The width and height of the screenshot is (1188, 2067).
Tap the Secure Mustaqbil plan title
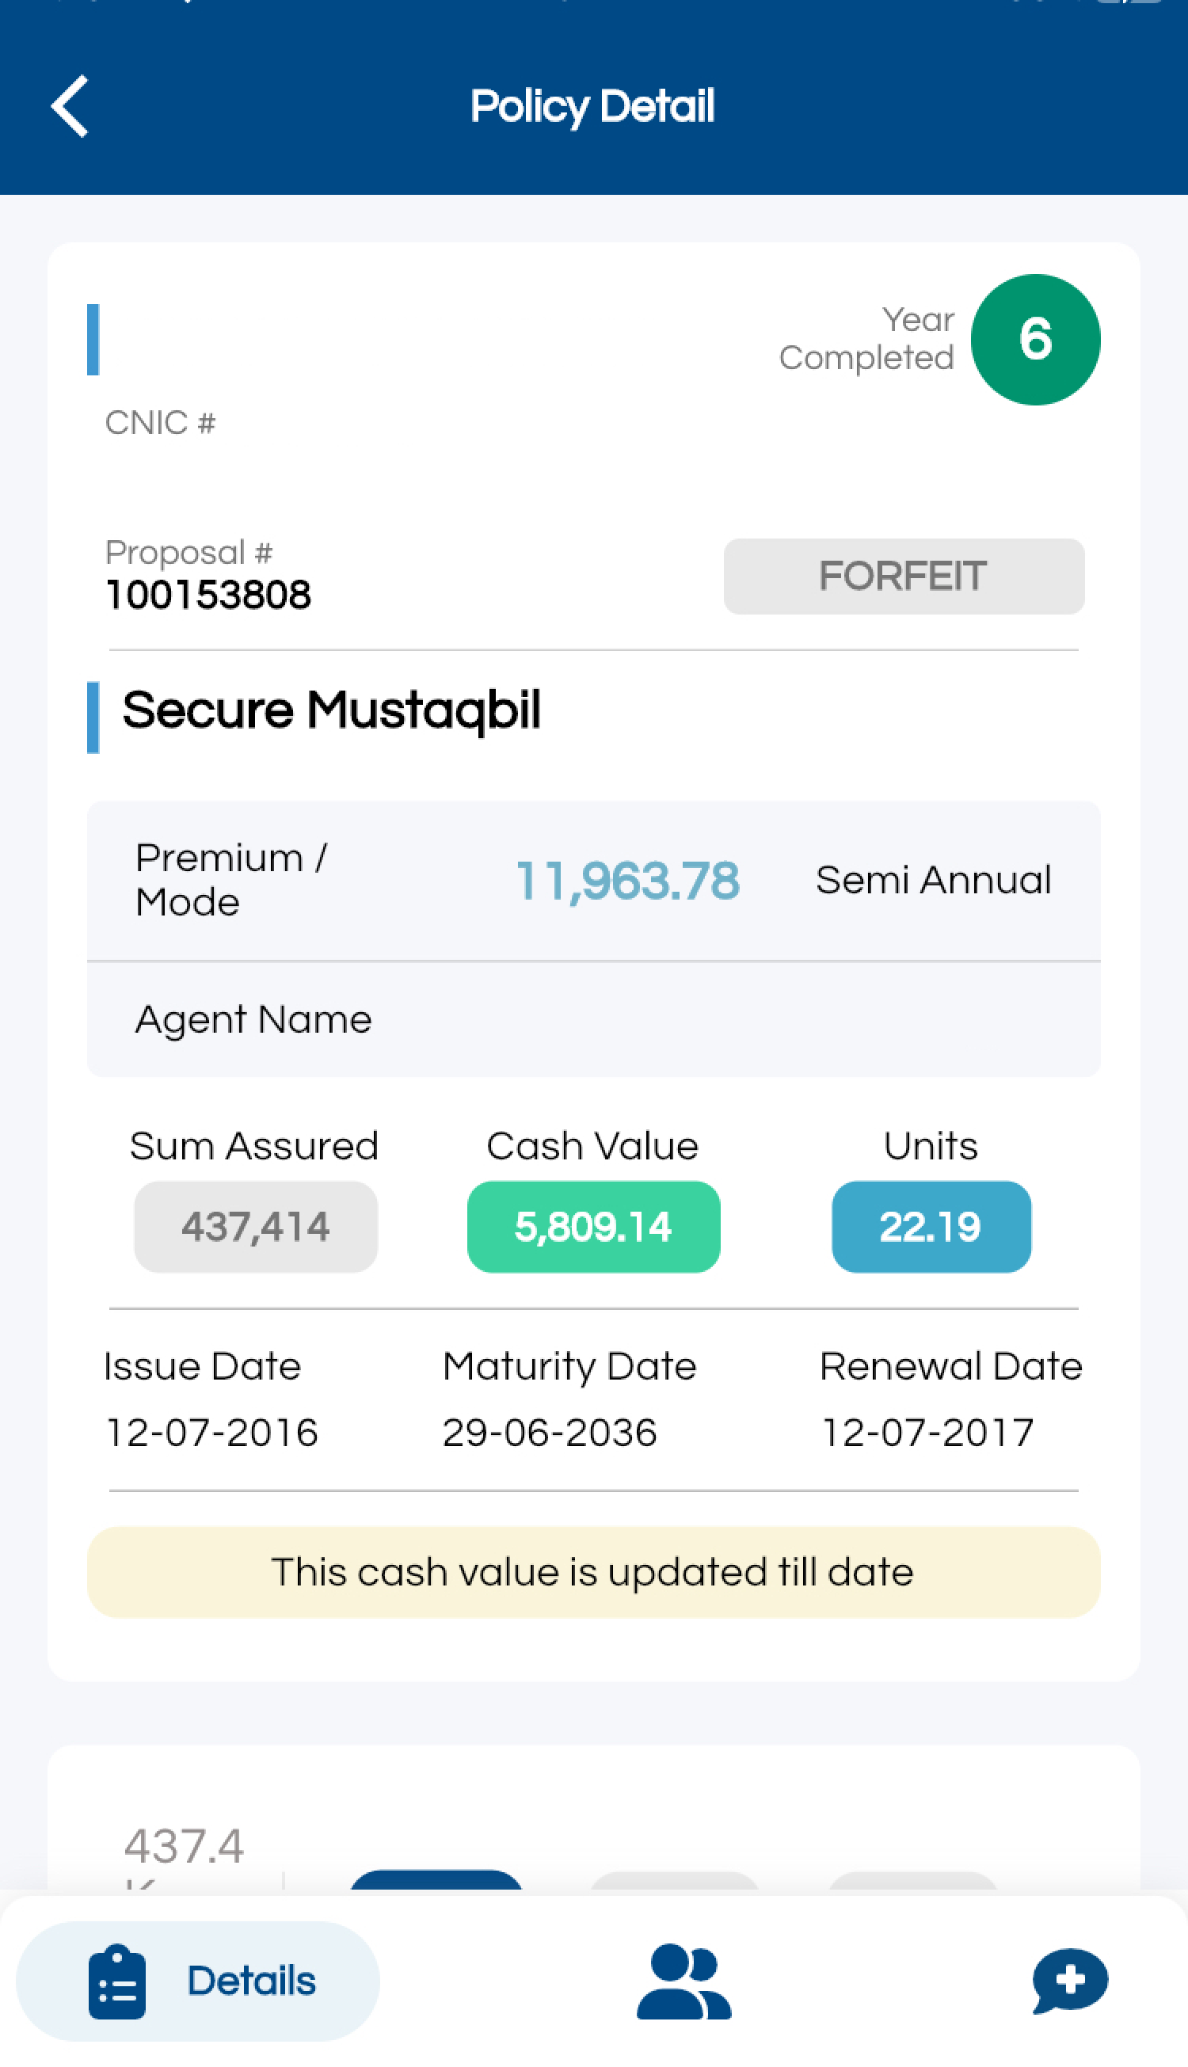click(331, 710)
